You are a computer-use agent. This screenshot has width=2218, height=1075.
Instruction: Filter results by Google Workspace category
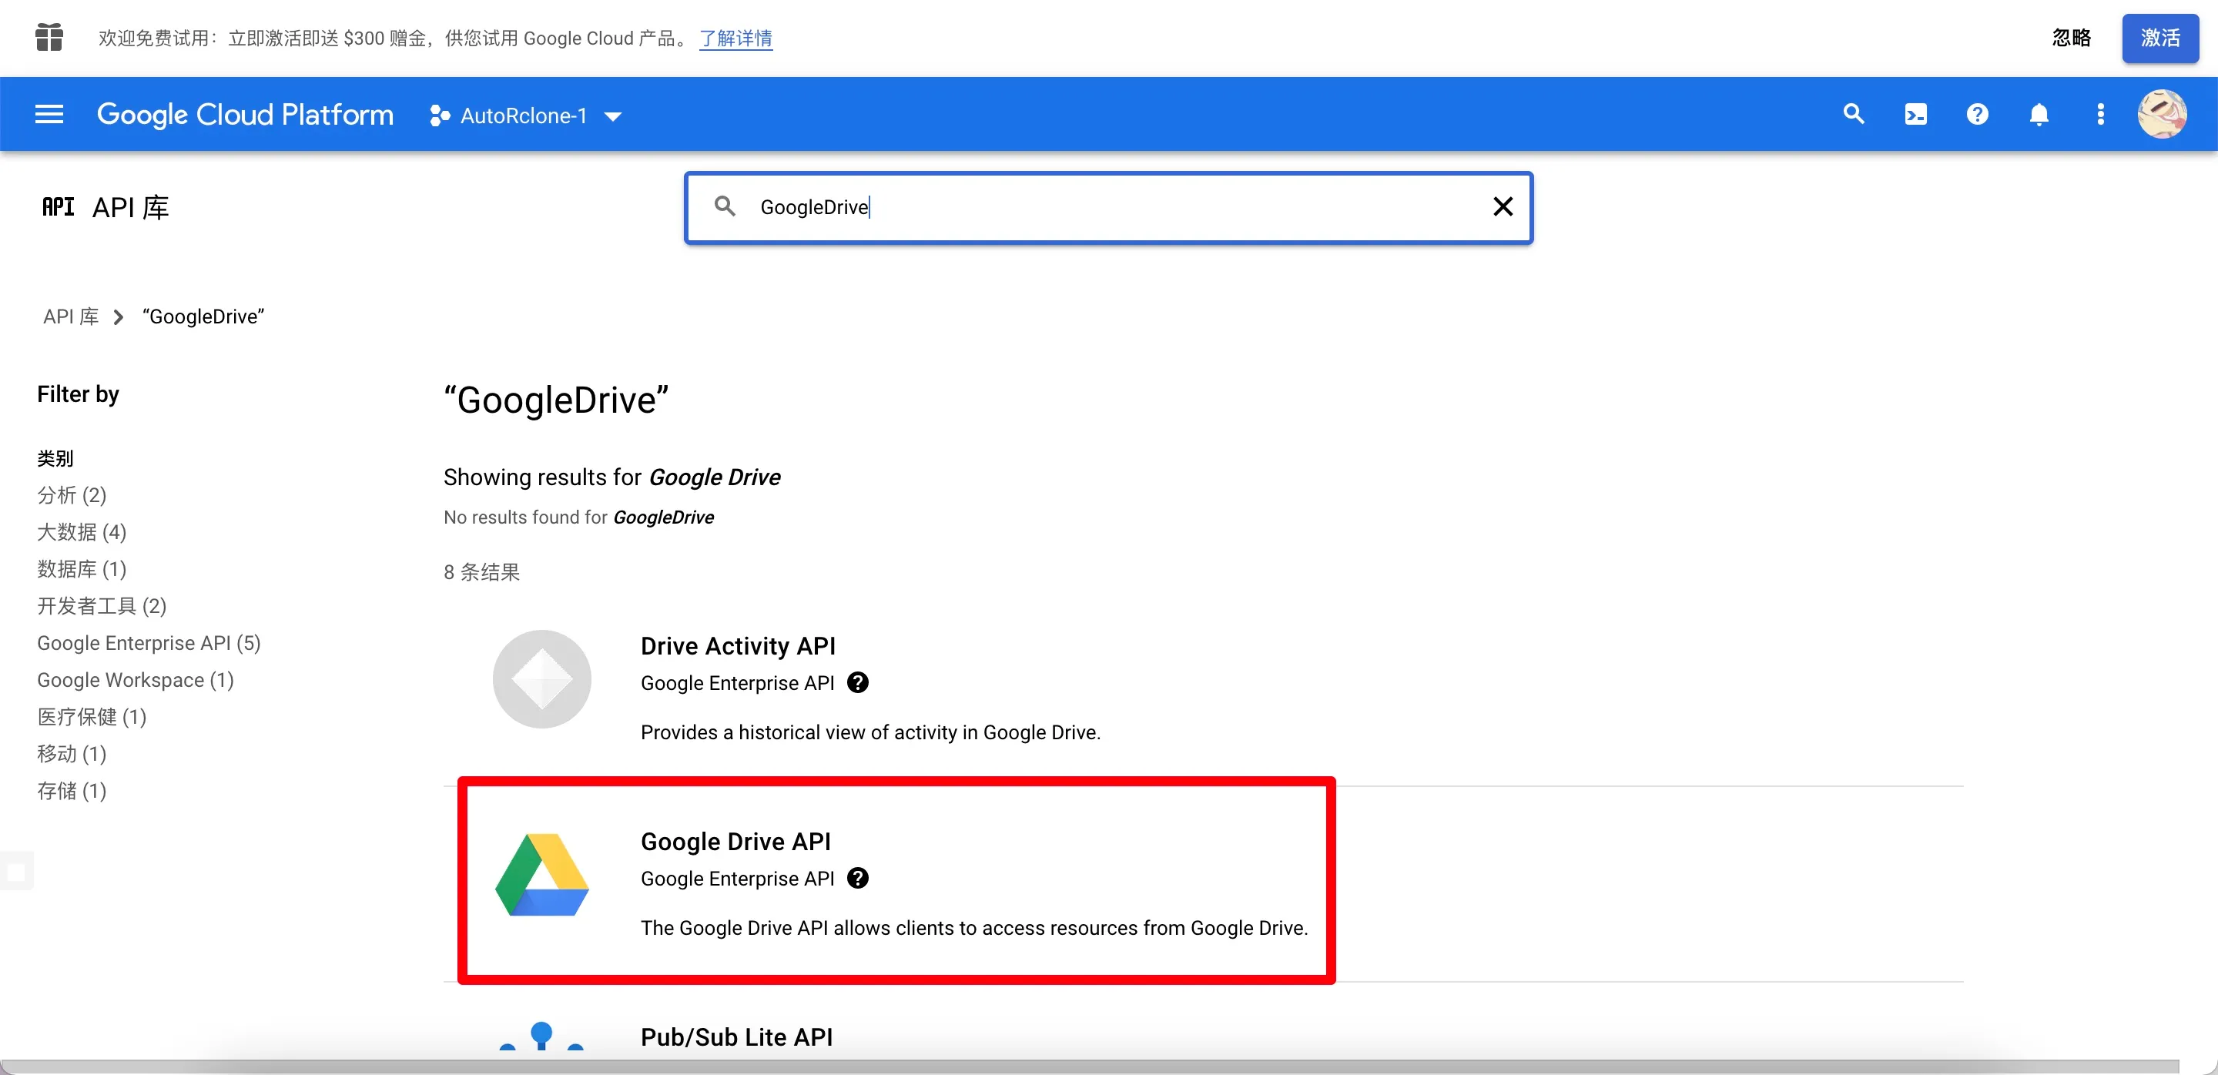pos(134,680)
